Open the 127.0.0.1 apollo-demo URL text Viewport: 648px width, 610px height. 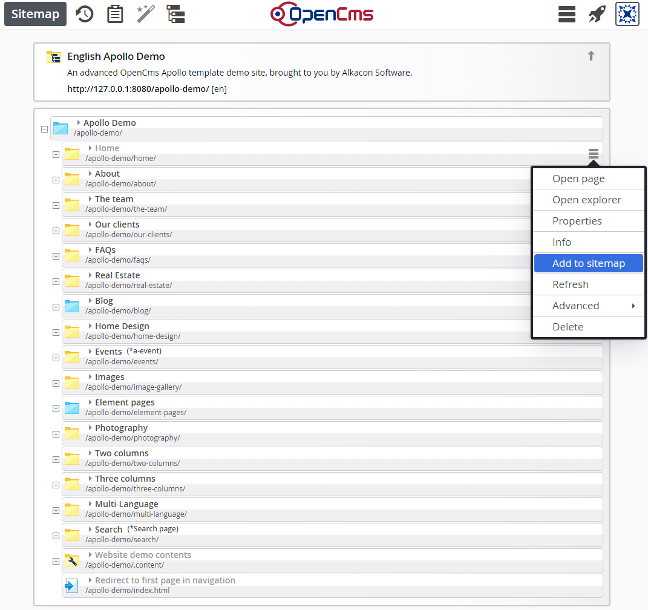click(x=138, y=89)
